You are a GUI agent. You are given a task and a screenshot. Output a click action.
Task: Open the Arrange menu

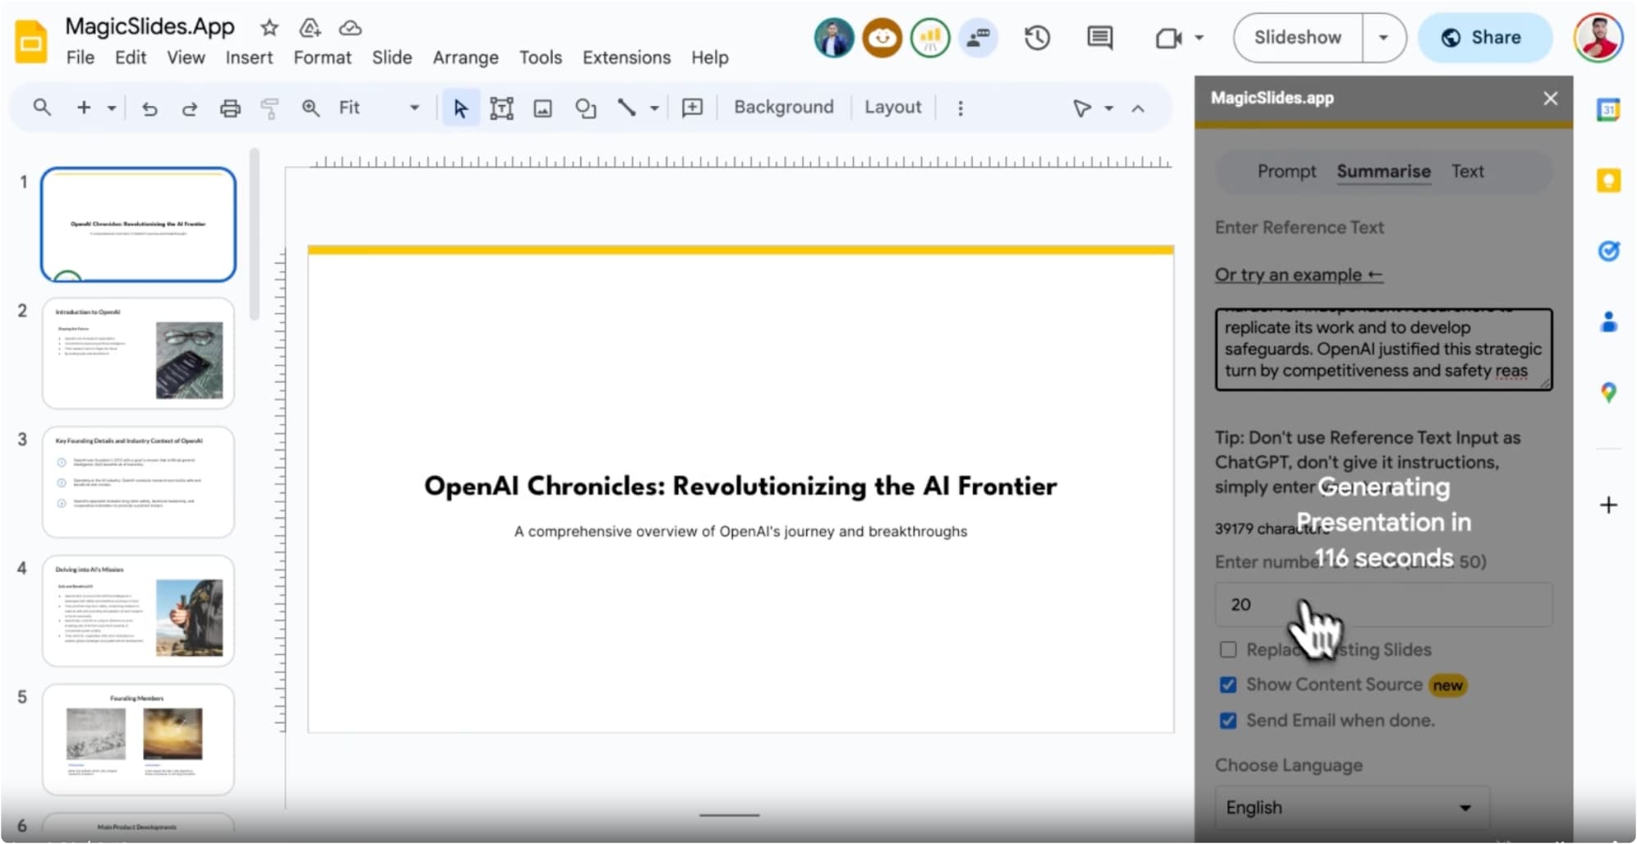click(465, 57)
